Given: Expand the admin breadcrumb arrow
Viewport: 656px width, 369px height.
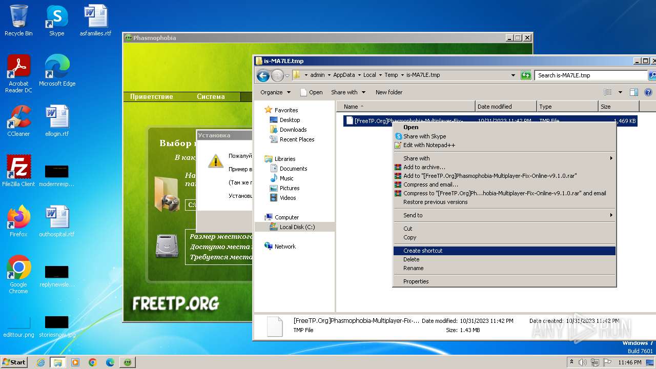Looking at the screenshot, I should point(329,75).
